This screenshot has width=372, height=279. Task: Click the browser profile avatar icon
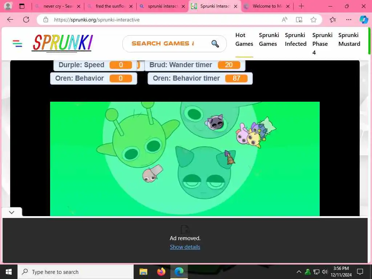click(8, 6)
